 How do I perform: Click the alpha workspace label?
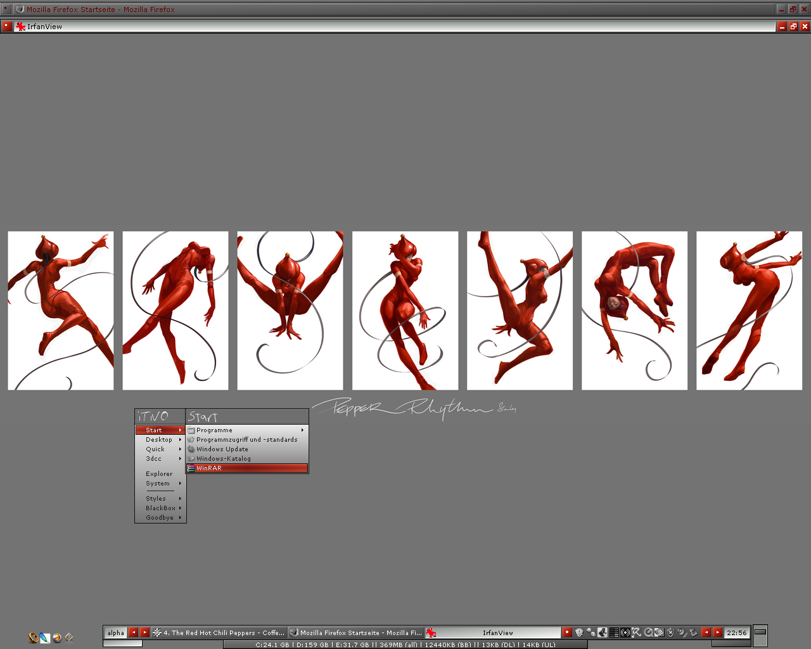tap(116, 633)
